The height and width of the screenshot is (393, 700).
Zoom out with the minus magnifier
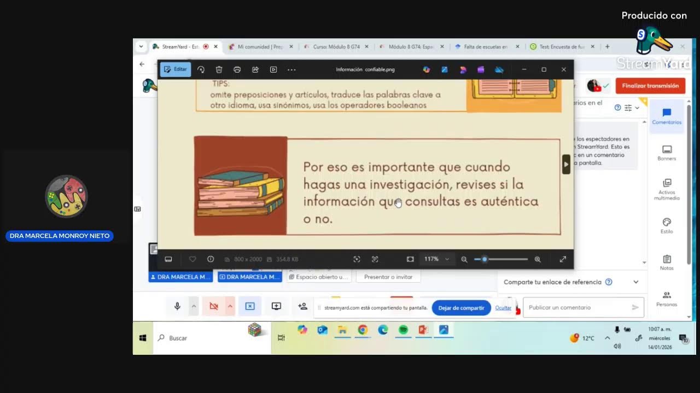click(x=464, y=259)
